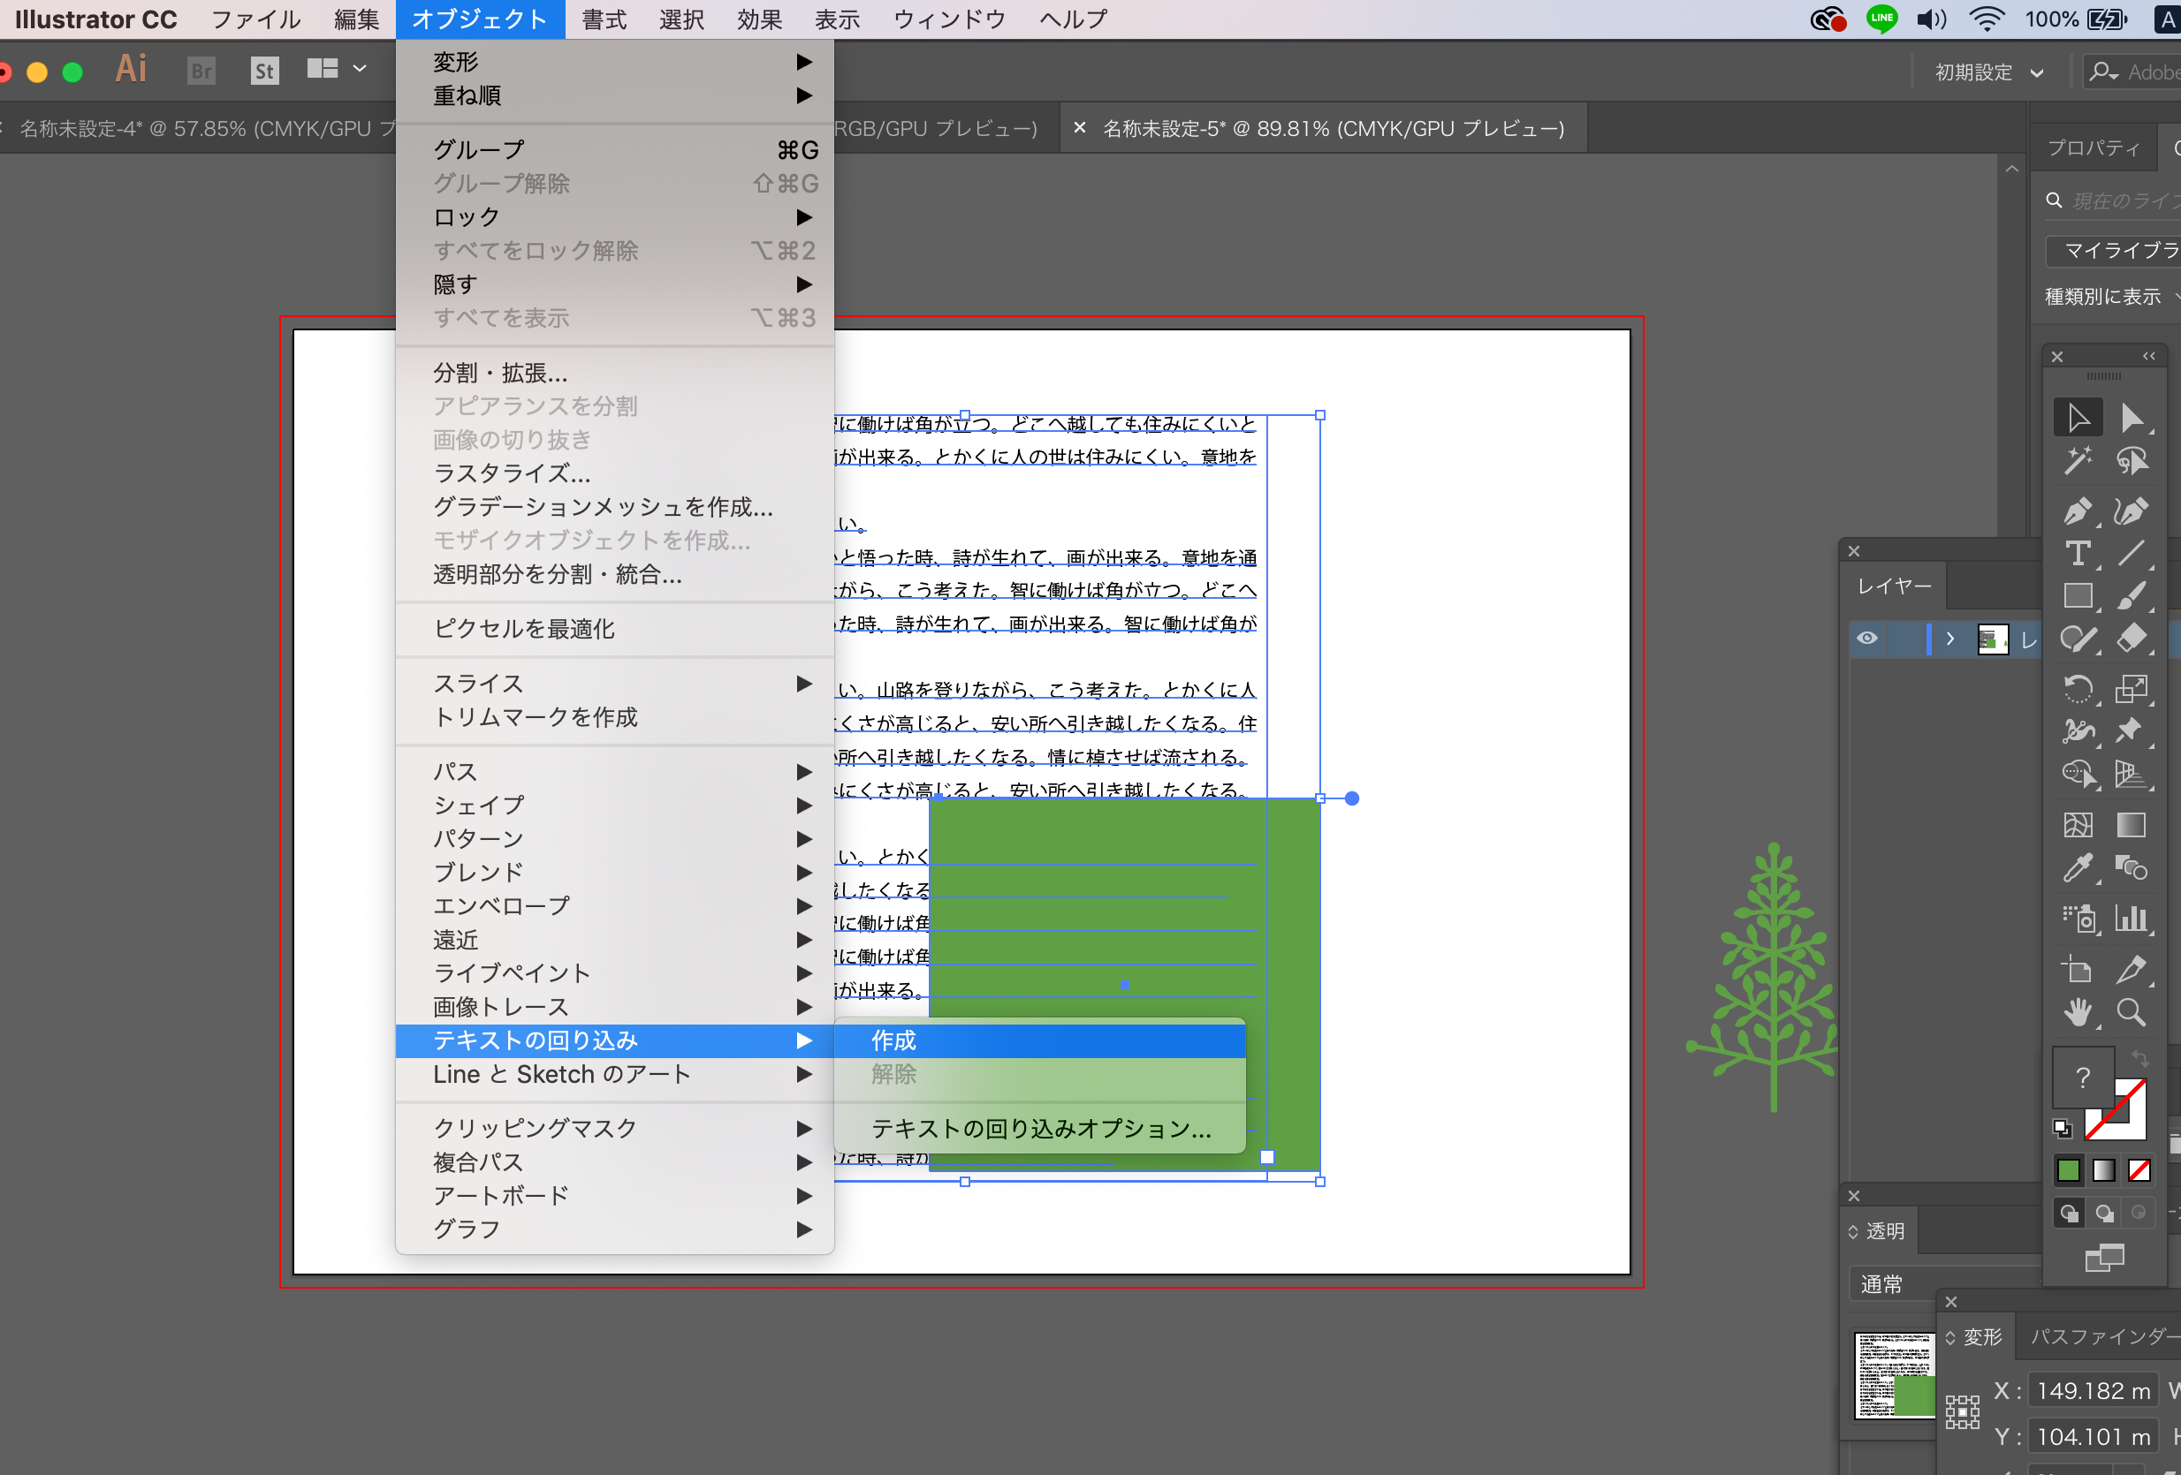Toggle the layer visibility eye icon
The height and width of the screenshot is (1475, 2181).
[x=1866, y=639]
